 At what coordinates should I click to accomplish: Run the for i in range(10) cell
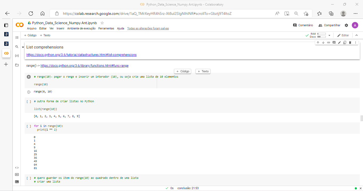29,126
